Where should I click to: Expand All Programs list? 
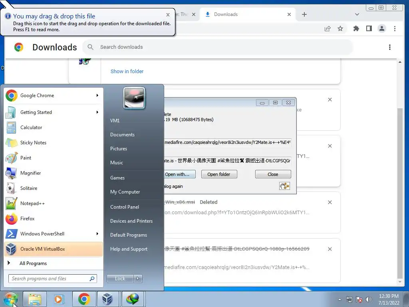[x=54, y=263]
